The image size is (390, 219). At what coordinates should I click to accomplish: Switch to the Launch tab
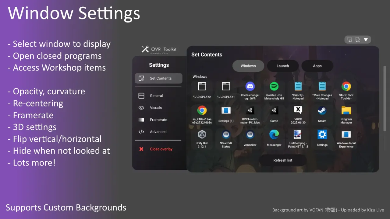tap(282, 66)
